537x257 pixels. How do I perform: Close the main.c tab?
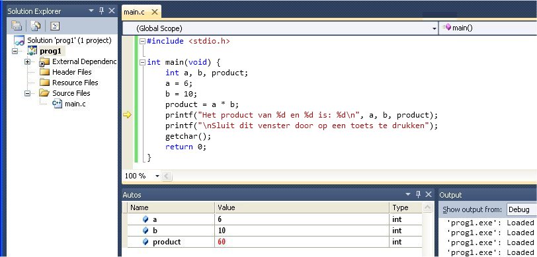click(155, 13)
